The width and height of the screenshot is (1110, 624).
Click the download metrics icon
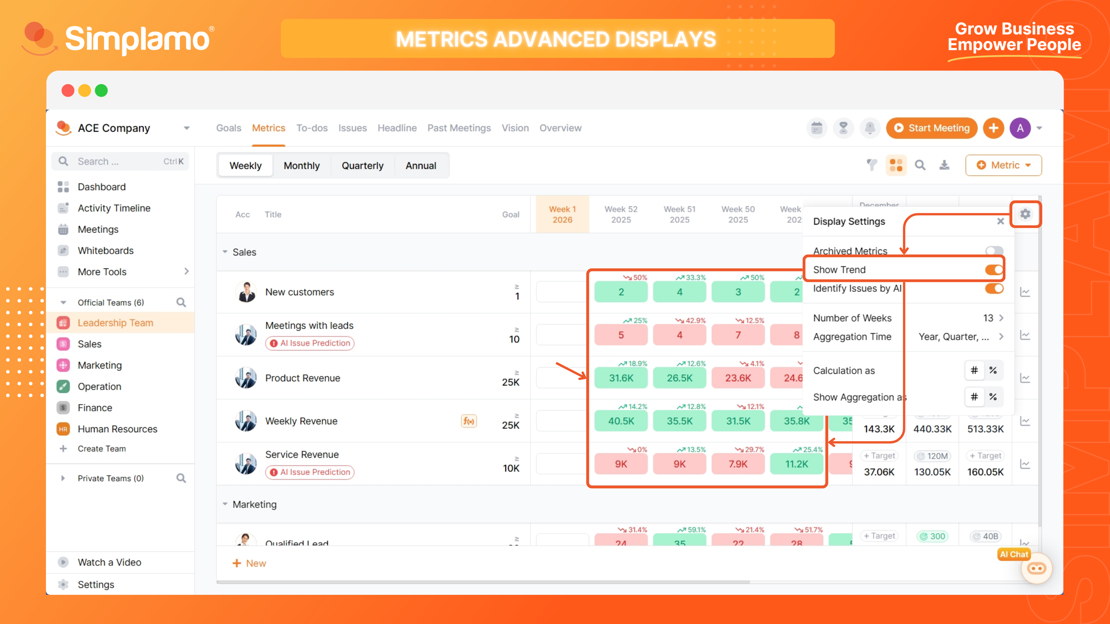click(x=944, y=165)
